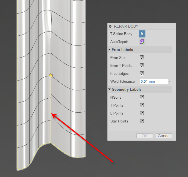Viewport: 188px width, 177px height.
Task: Disable the Free Edges checkbox
Action: [x=142, y=73]
